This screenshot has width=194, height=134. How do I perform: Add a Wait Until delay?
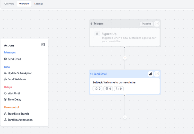coord(14,93)
